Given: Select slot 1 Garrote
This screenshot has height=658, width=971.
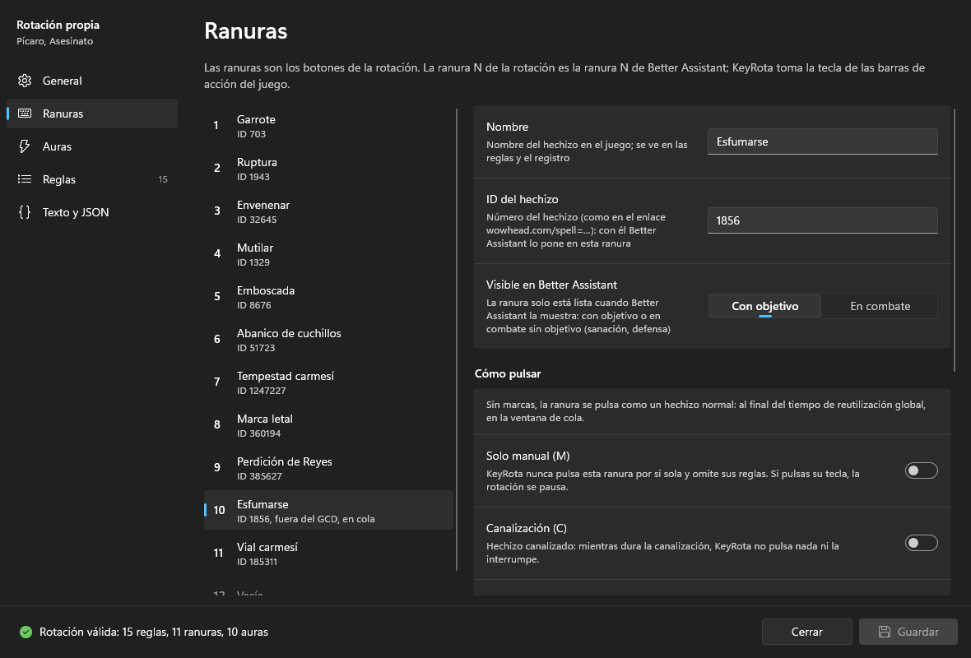Looking at the screenshot, I should [x=329, y=126].
